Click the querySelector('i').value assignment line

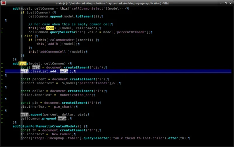90,32
